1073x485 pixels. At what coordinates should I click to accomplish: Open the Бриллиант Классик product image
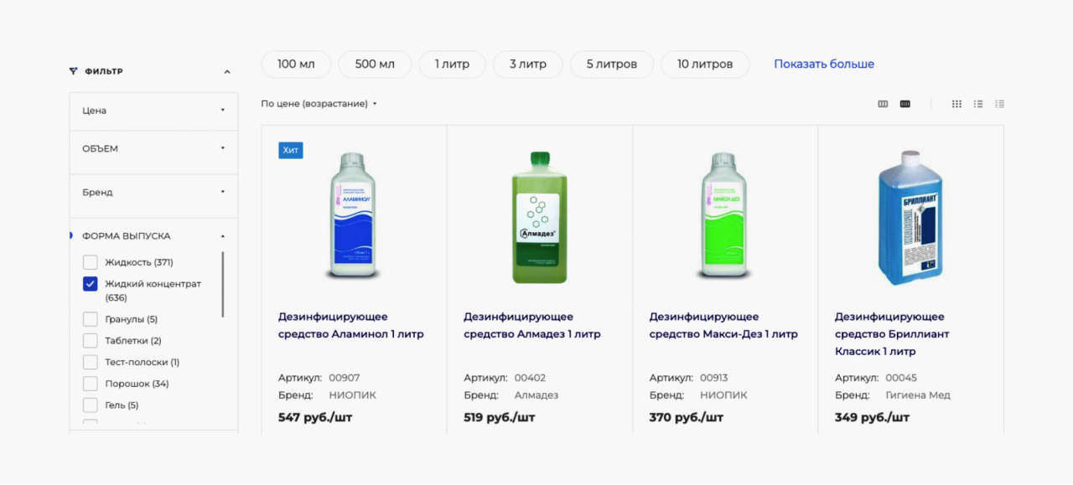(910, 217)
